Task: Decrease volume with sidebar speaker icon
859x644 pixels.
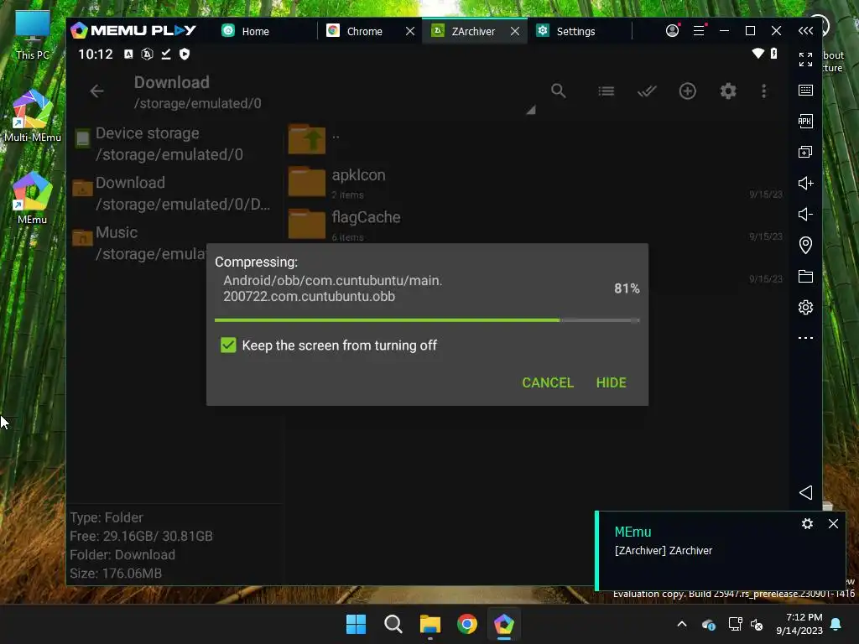Action: pos(805,214)
